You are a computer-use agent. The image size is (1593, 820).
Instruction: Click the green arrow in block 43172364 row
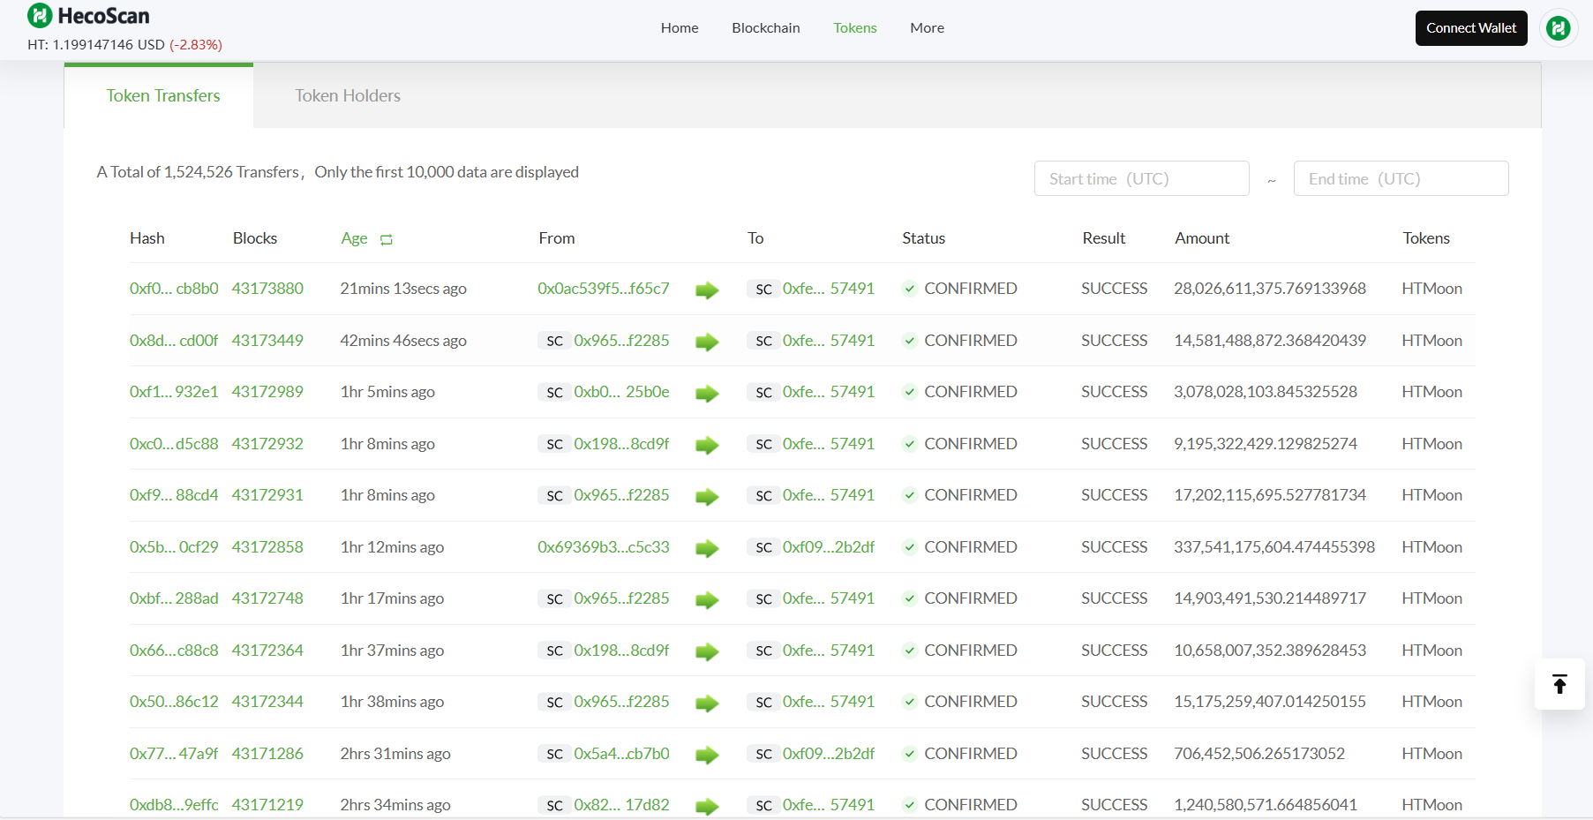click(x=707, y=652)
